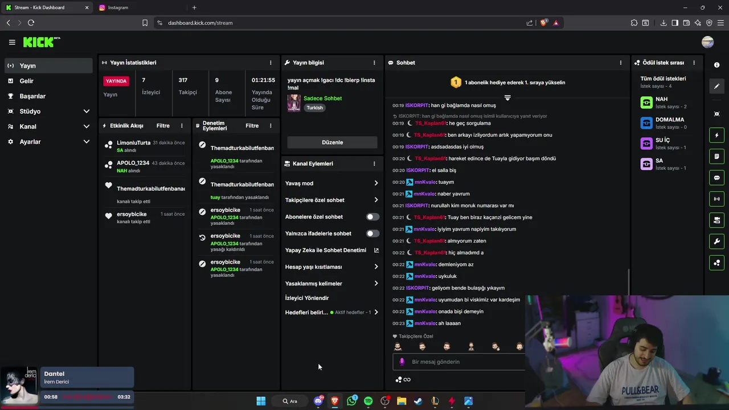
Task: Click the profile avatar at top right
Action: pos(708,42)
